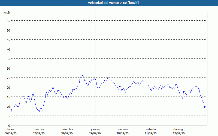Select the date 10/04/26 on the x-axis

pos(123,133)
